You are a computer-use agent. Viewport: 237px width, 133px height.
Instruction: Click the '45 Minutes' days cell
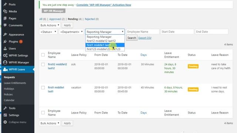(x=147, y=88)
